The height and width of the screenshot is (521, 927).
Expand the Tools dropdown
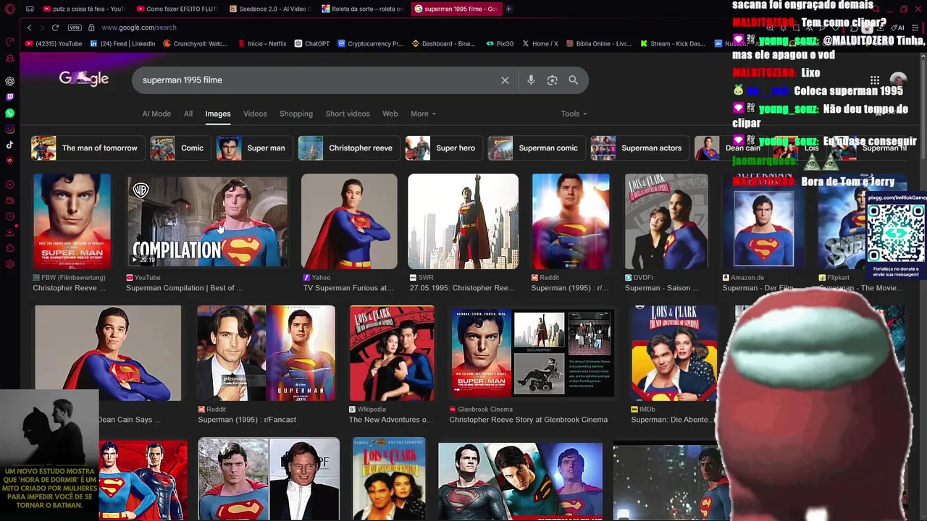coord(574,114)
